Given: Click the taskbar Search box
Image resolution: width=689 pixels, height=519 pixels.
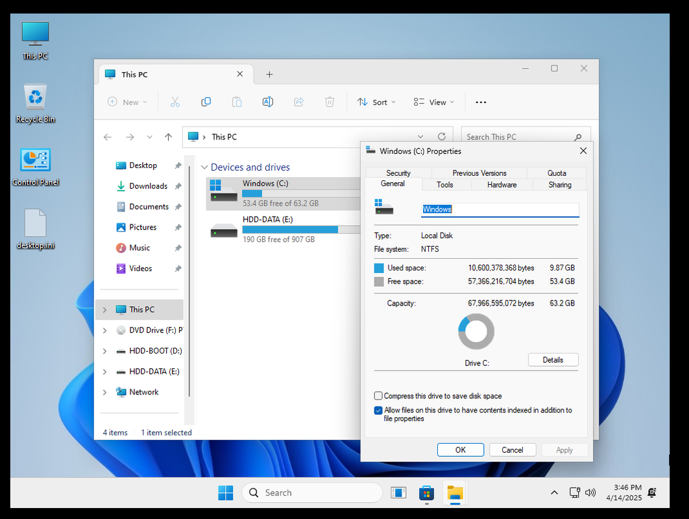Looking at the screenshot, I should (312, 492).
